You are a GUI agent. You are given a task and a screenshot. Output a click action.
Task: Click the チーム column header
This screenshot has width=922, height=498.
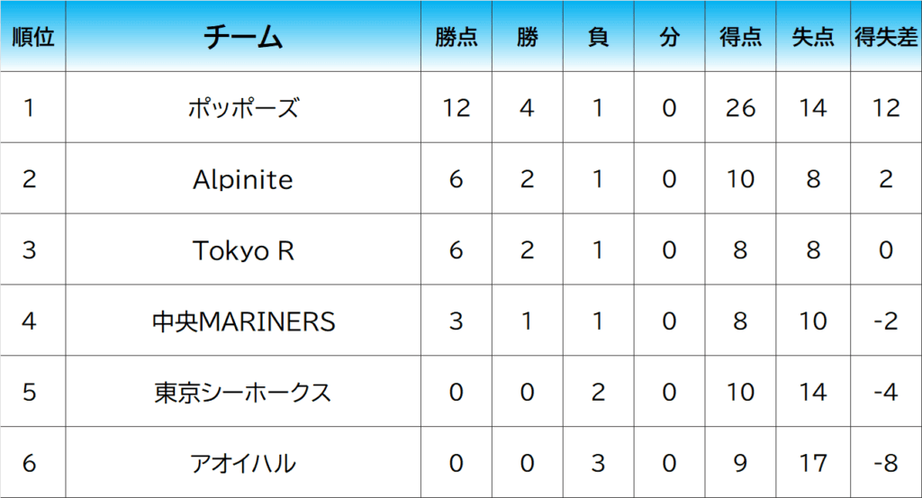point(243,37)
